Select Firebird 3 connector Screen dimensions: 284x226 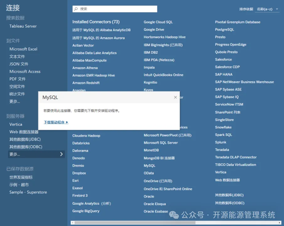[80, 196]
